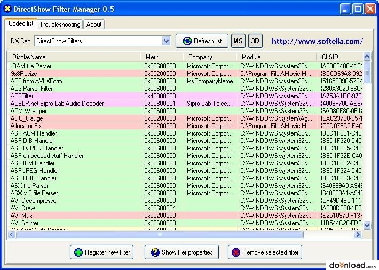The width and height of the screenshot is (379, 270).
Task: Click merit value 0x00600064 of AVI Draw
Action: coord(160,208)
